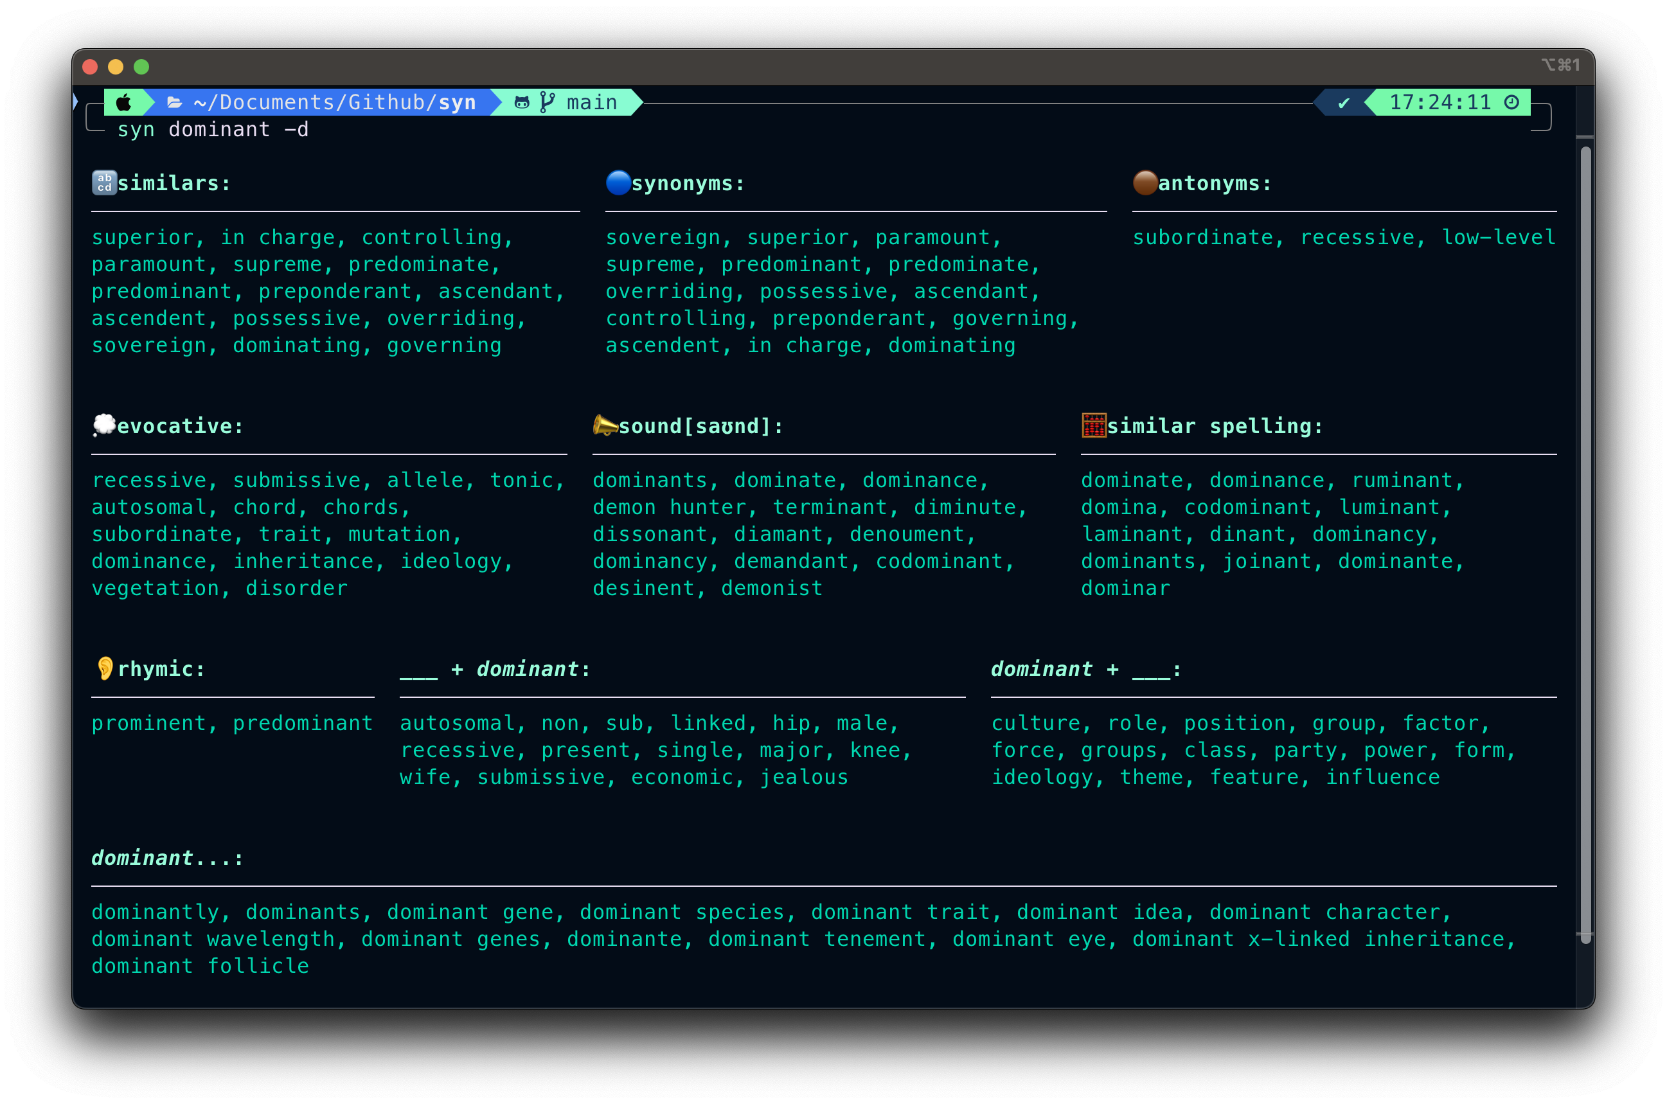Click the thought bubble beside evocative heading
The image size is (1667, 1104).
[104, 425]
